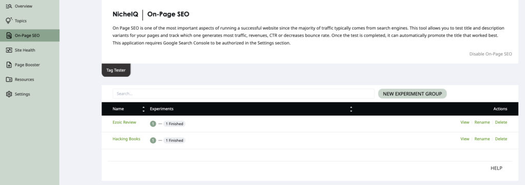View the Hacking Books group

pos(465,139)
